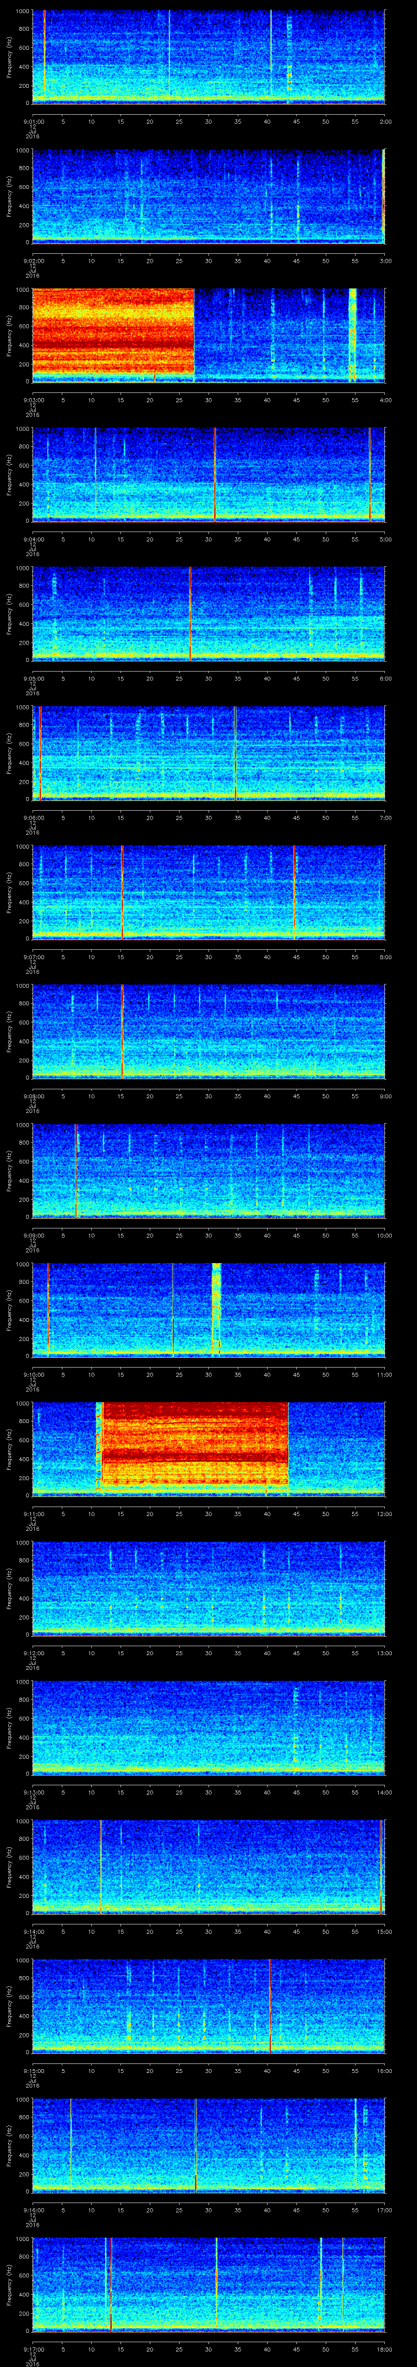Click the 45 second tick label under the 9:13:00 panel
The height and width of the screenshot is (2367, 417).
pos(296,1792)
